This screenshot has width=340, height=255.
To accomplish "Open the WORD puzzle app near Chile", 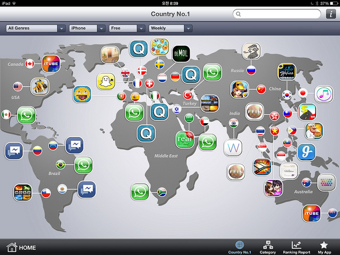I will [x=22, y=192].
